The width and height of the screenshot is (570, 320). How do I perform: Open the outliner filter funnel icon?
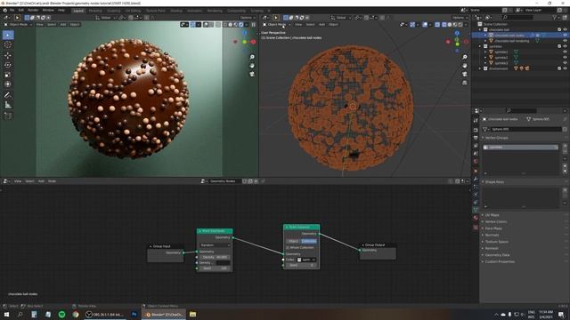tap(555, 17)
